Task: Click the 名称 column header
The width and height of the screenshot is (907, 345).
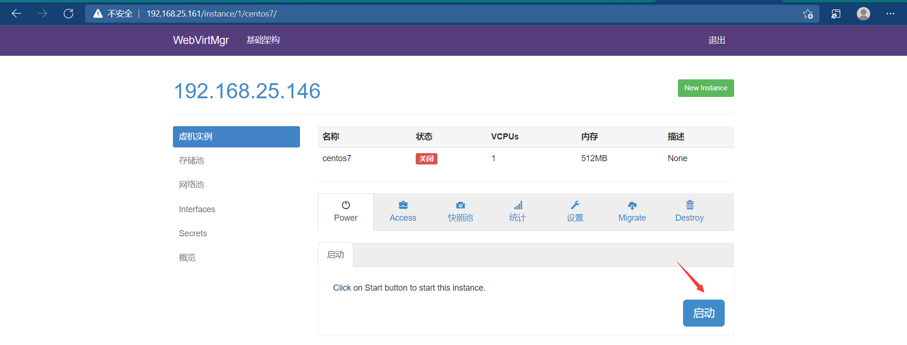Action: 331,137
